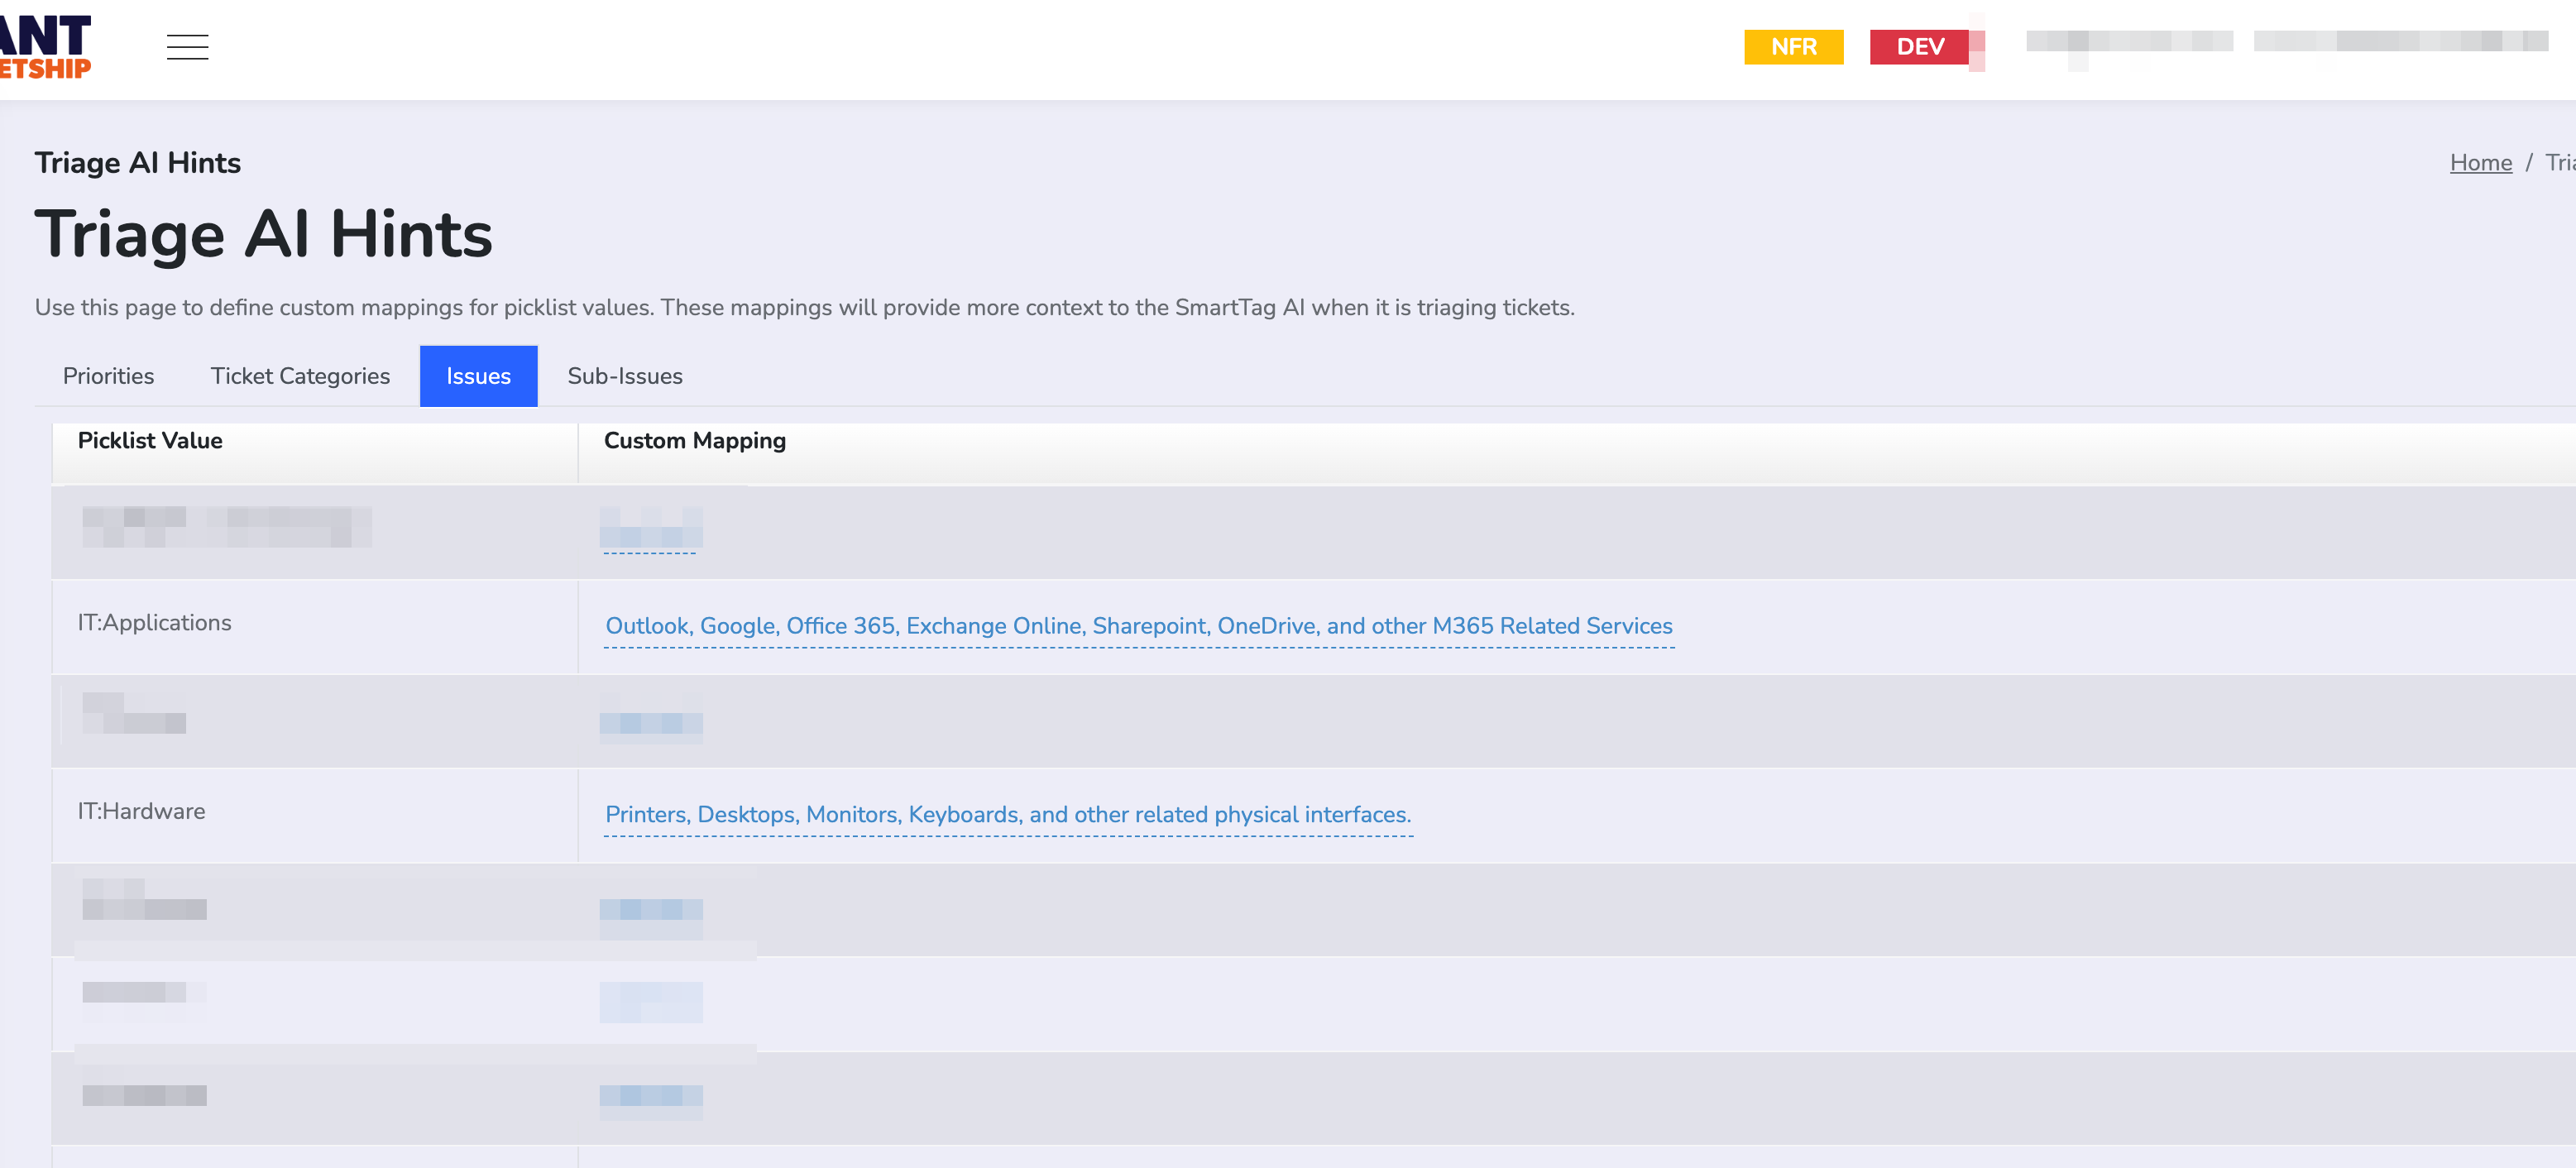Click the Picklist Value column header
Viewport: 2576px width, 1168px height.
[x=150, y=441]
